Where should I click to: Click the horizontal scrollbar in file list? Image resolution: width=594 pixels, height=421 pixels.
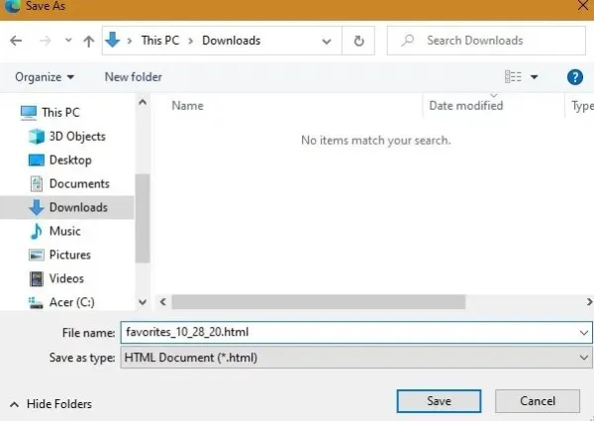click(x=318, y=302)
